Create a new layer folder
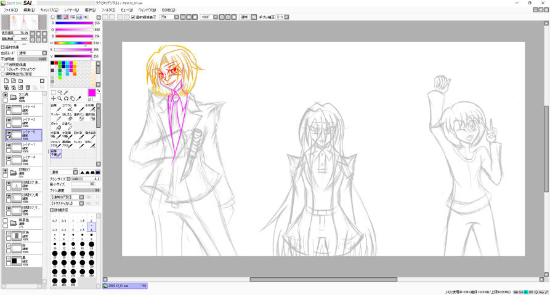 pyautogui.click(x=21, y=81)
